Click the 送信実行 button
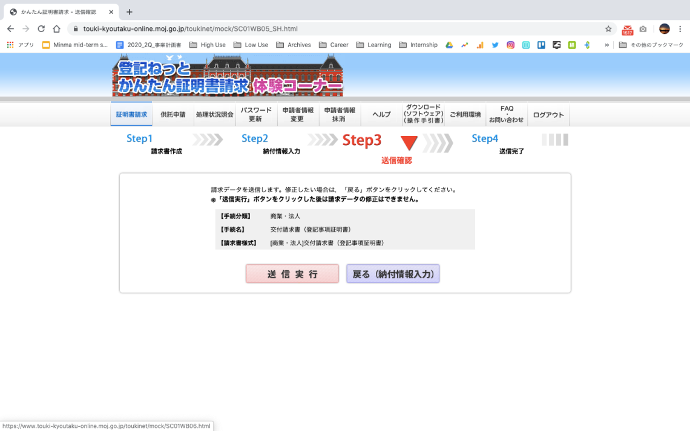Image resolution: width=690 pixels, height=431 pixels. pyautogui.click(x=292, y=274)
